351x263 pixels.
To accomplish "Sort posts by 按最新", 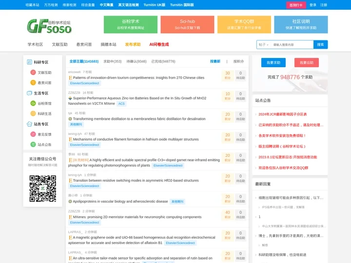I will pos(215,61).
